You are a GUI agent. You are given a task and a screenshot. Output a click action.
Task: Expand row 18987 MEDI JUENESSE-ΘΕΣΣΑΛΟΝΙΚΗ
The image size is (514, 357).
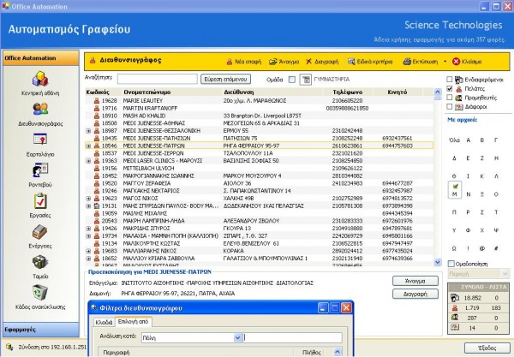tap(88, 131)
